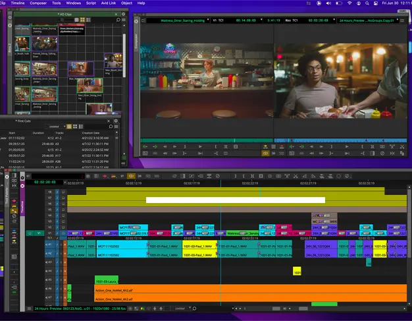
Task: Click record monitor top-row far-right scissors-like icon
Action: coord(402,146)
